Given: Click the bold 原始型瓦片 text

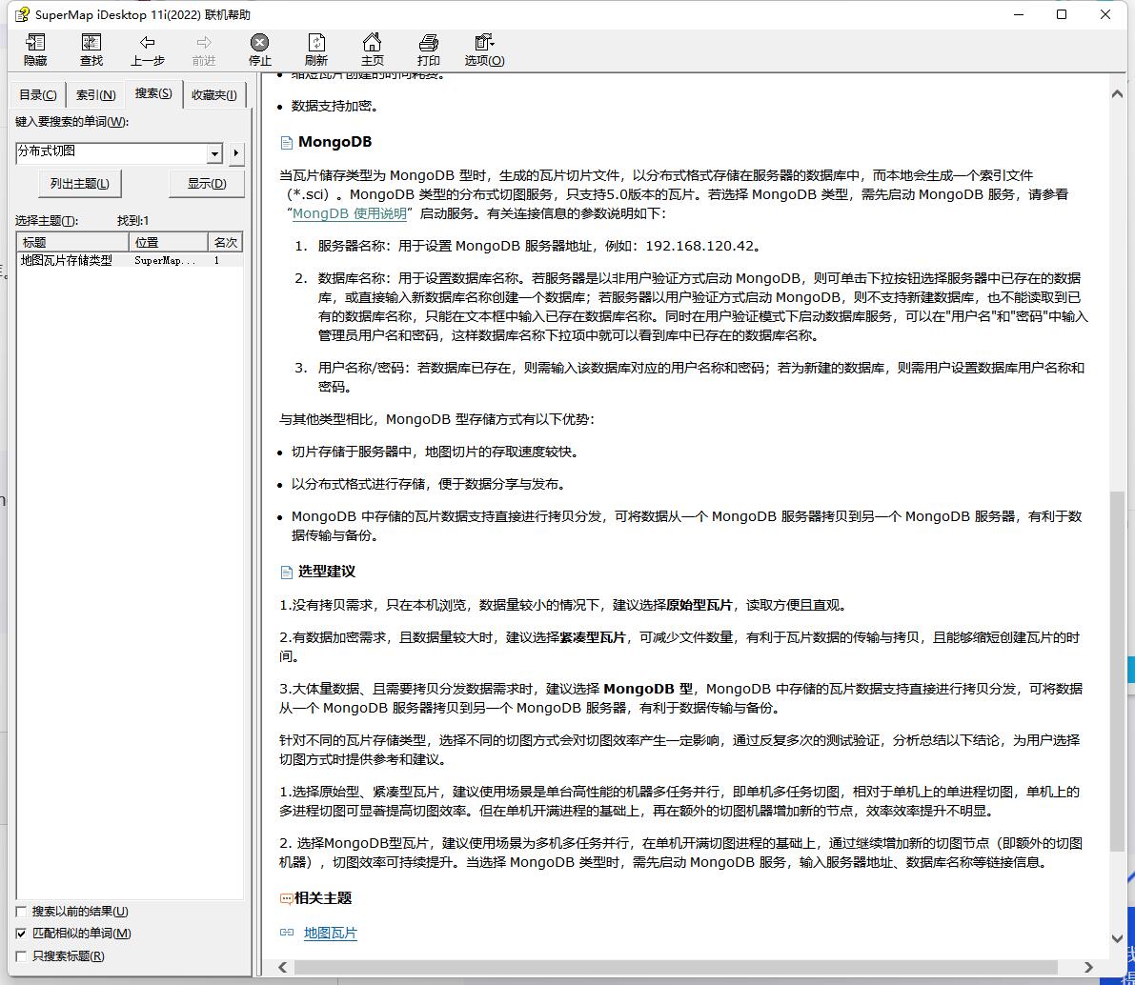Looking at the screenshot, I should 699,605.
